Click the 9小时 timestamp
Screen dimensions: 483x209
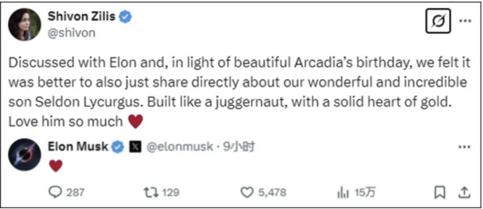pyautogui.click(x=240, y=147)
